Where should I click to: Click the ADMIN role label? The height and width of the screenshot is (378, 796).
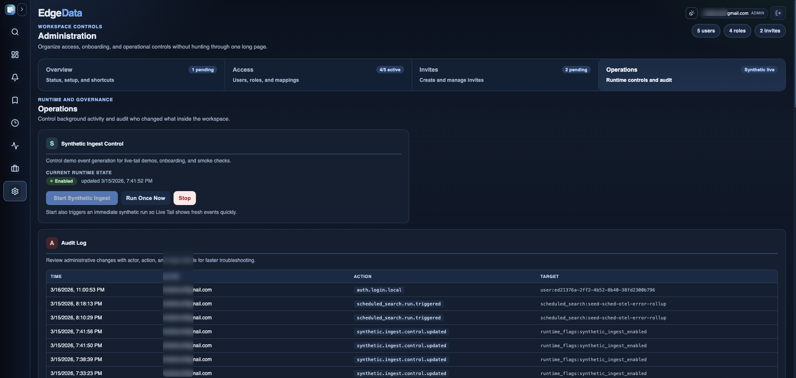pyautogui.click(x=758, y=13)
